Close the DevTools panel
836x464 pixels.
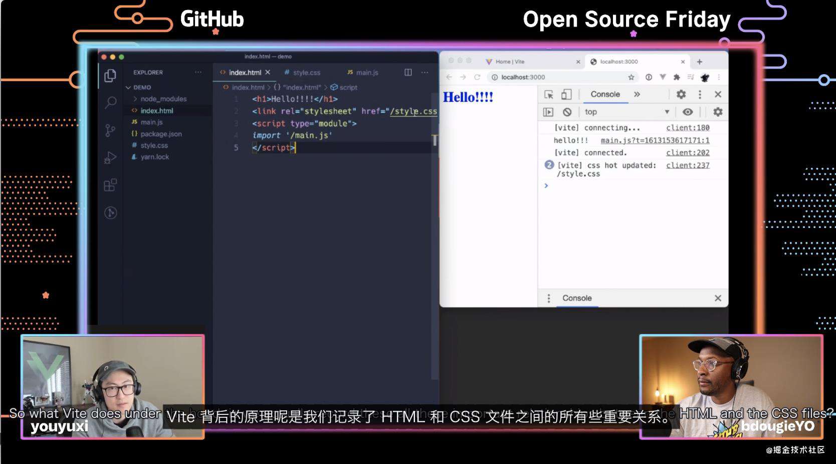coord(718,94)
